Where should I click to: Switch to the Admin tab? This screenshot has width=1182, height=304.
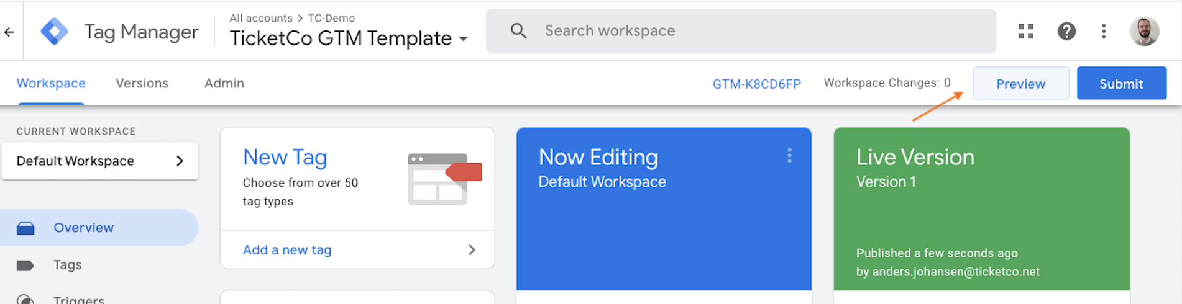(224, 83)
